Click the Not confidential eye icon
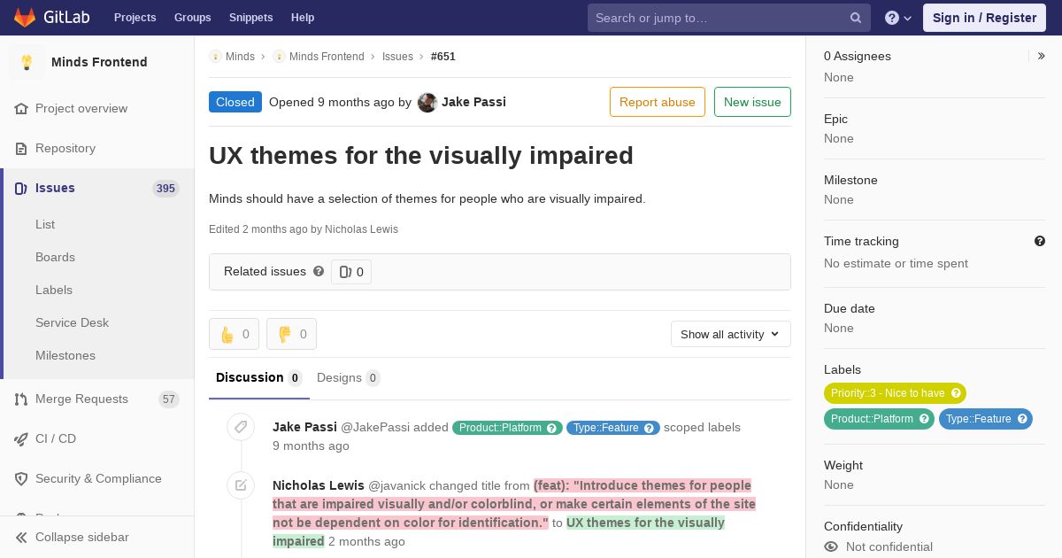This screenshot has width=1062, height=558. click(831, 546)
